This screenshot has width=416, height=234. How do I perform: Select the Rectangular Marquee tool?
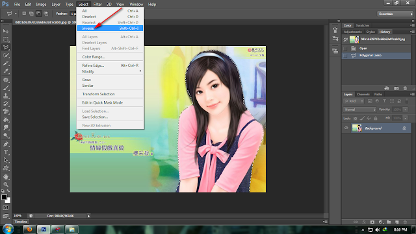click(x=6, y=39)
